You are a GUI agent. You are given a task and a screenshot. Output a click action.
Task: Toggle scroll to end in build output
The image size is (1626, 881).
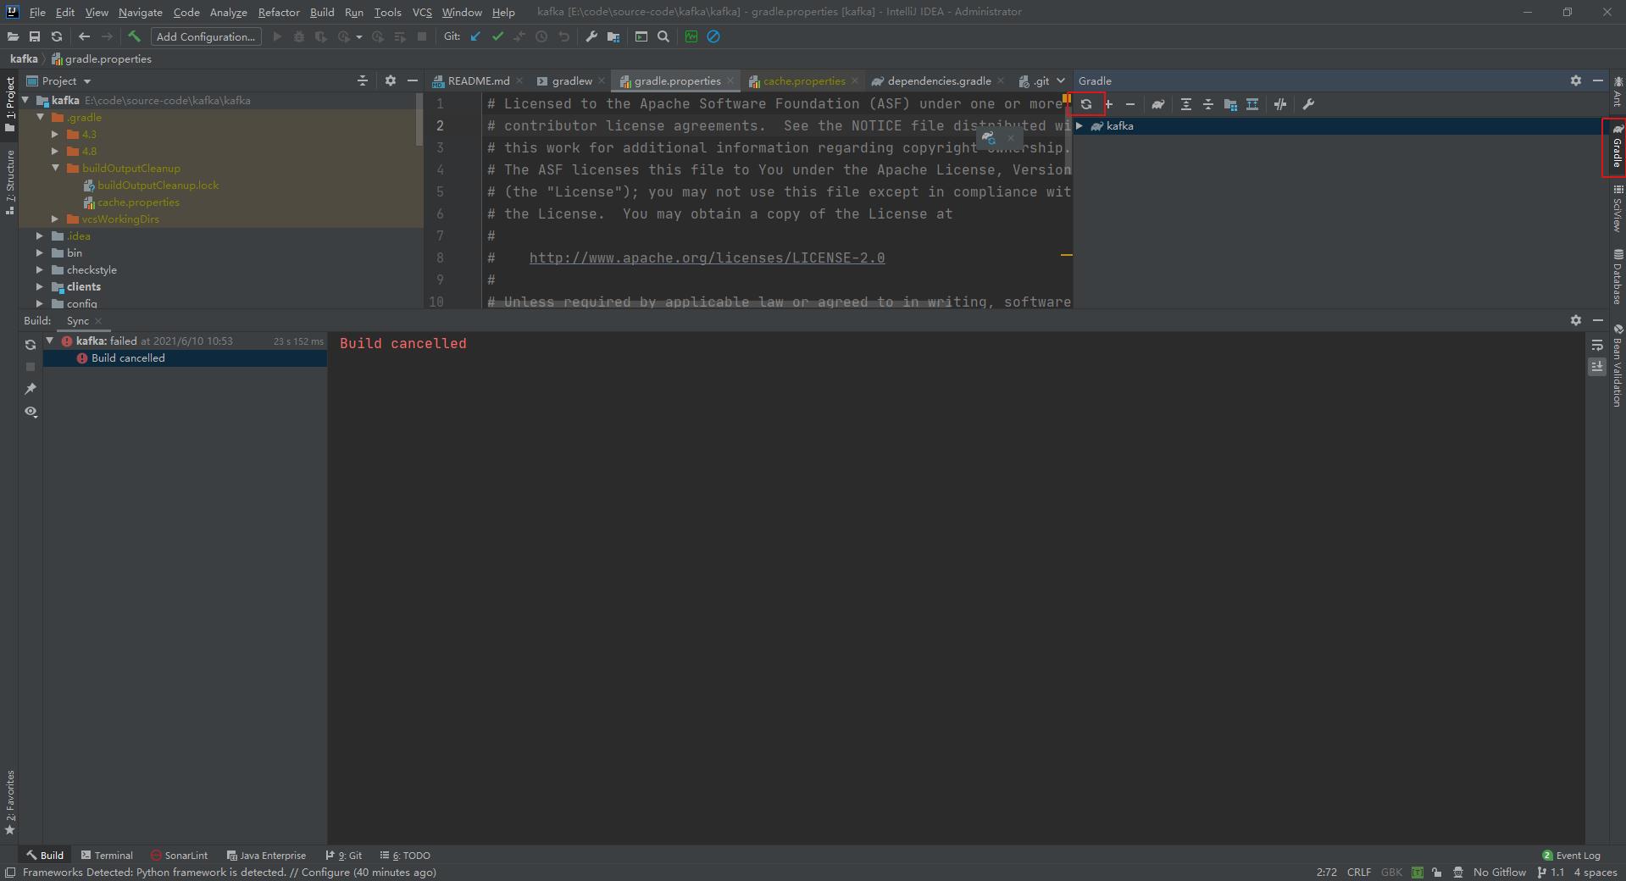[1597, 367]
